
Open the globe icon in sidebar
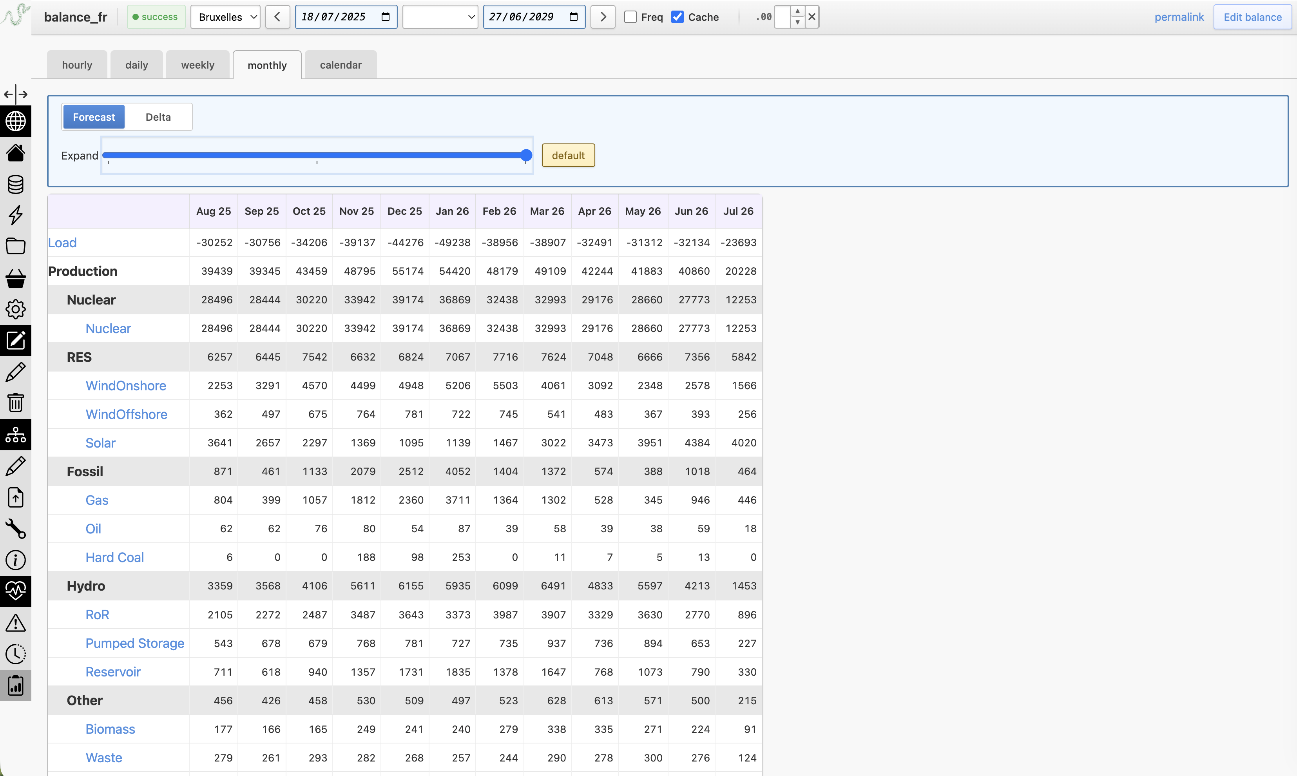point(16,121)
